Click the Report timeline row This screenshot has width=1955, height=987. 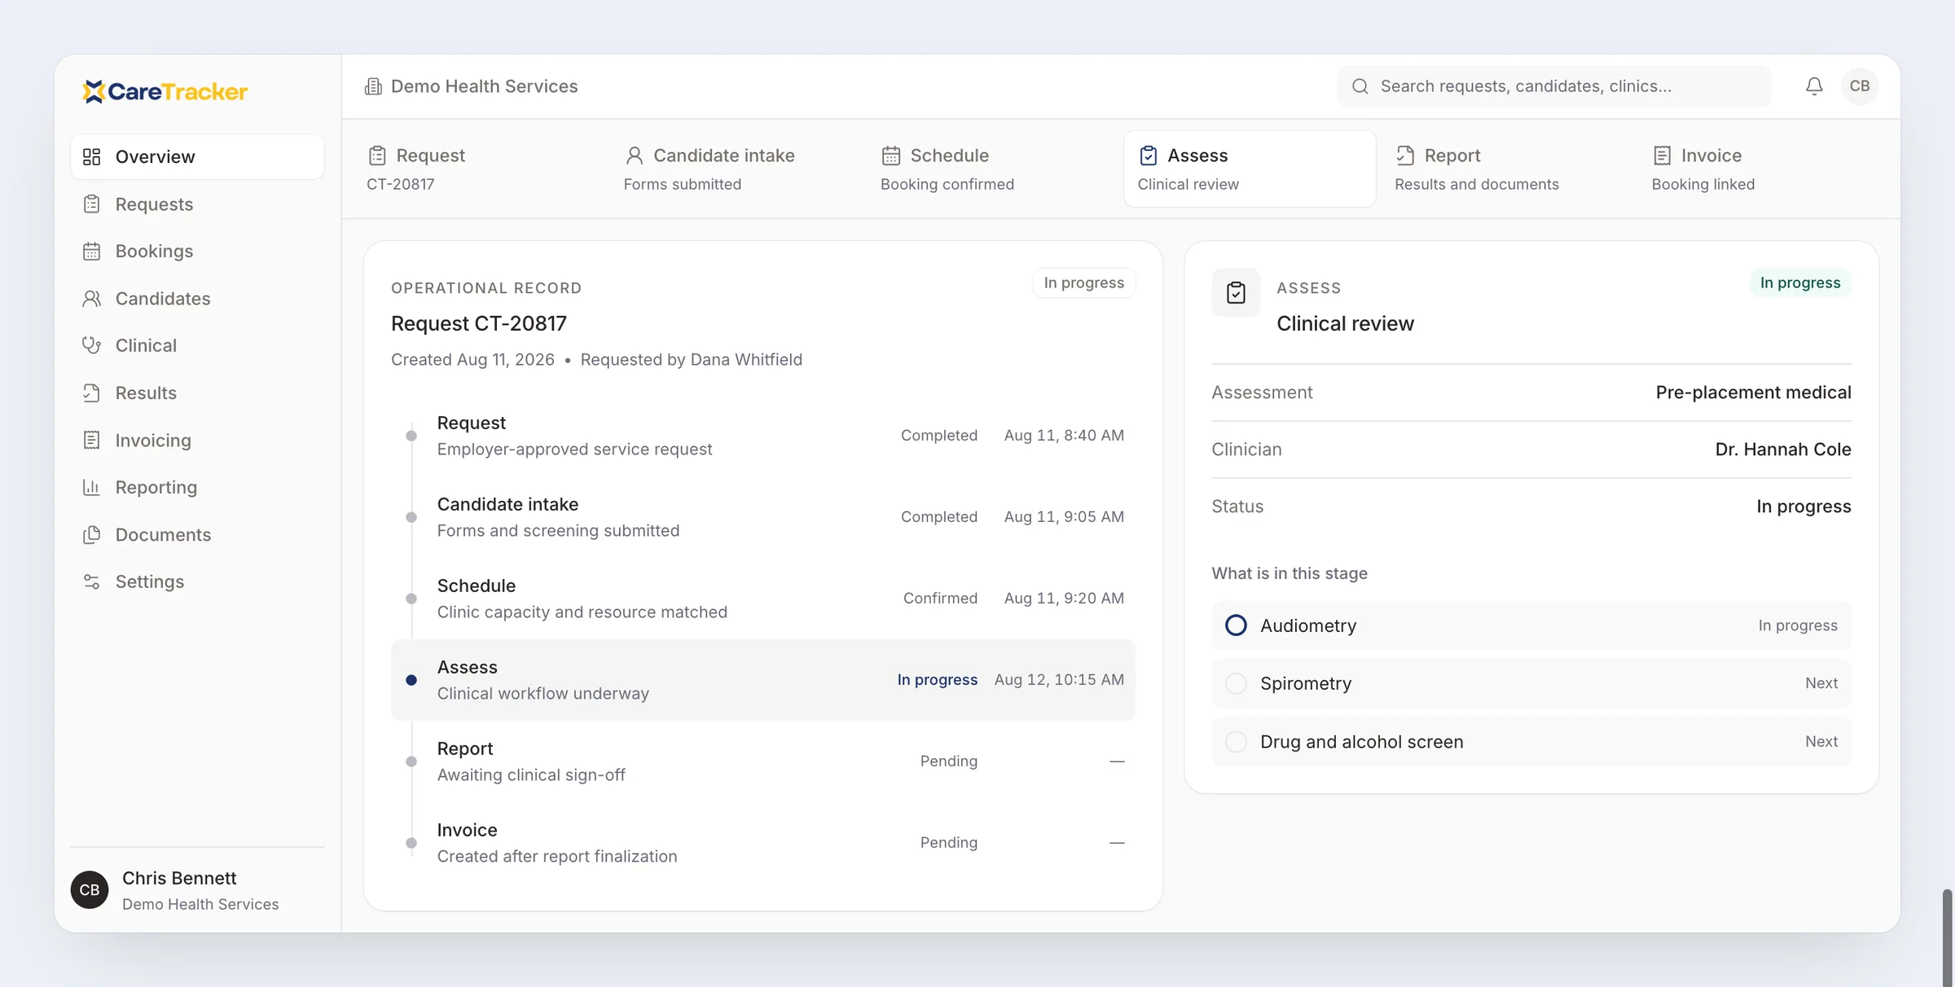click(763, 761)
